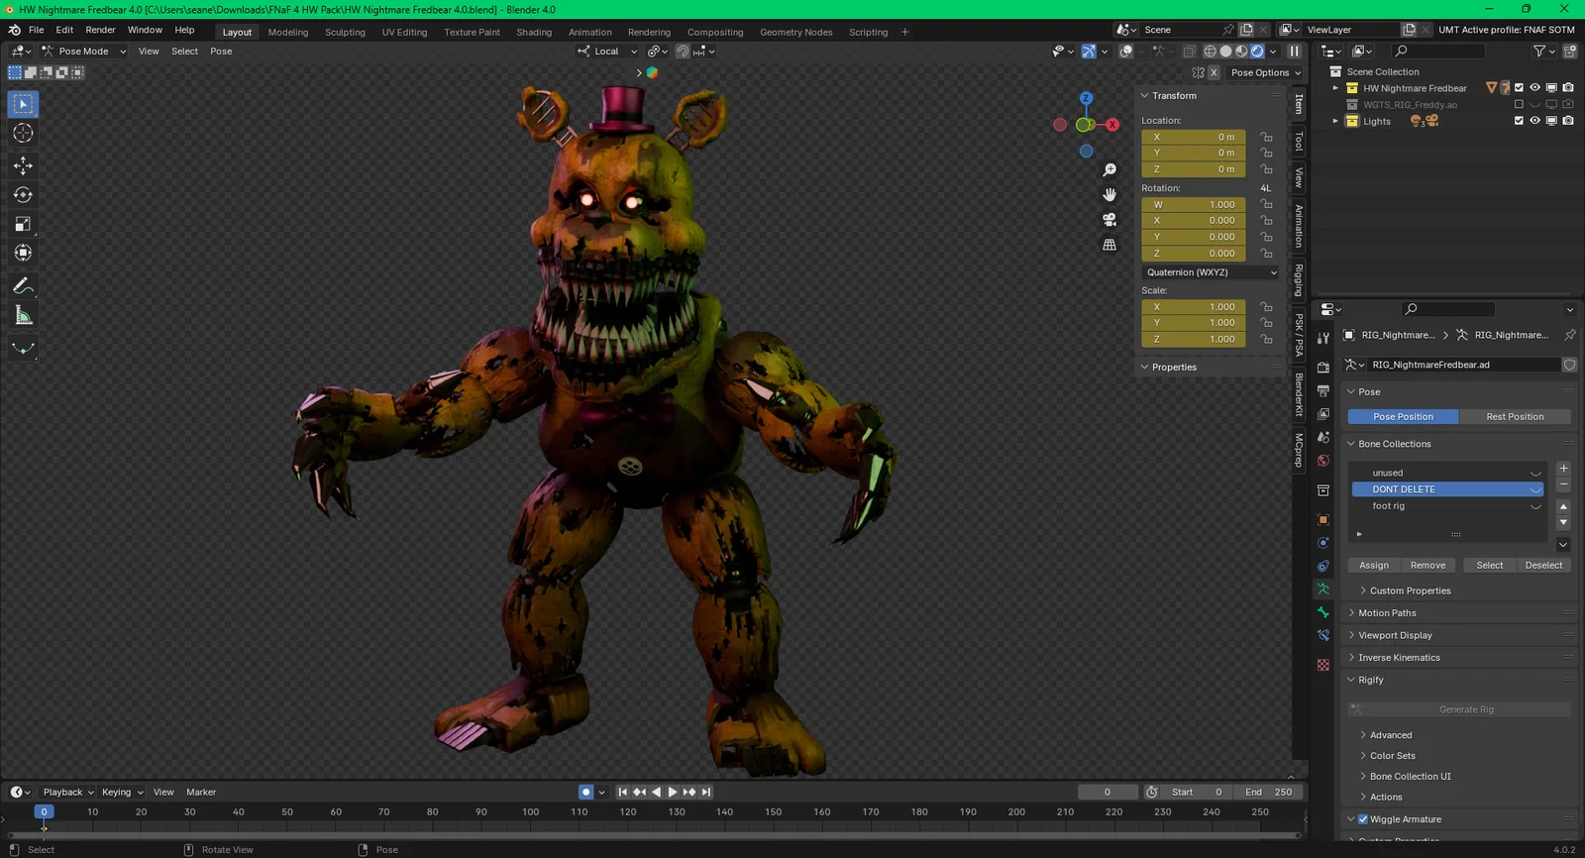Select the Measure tool
Screen dimensions: 1585x858
click(23, 315)
